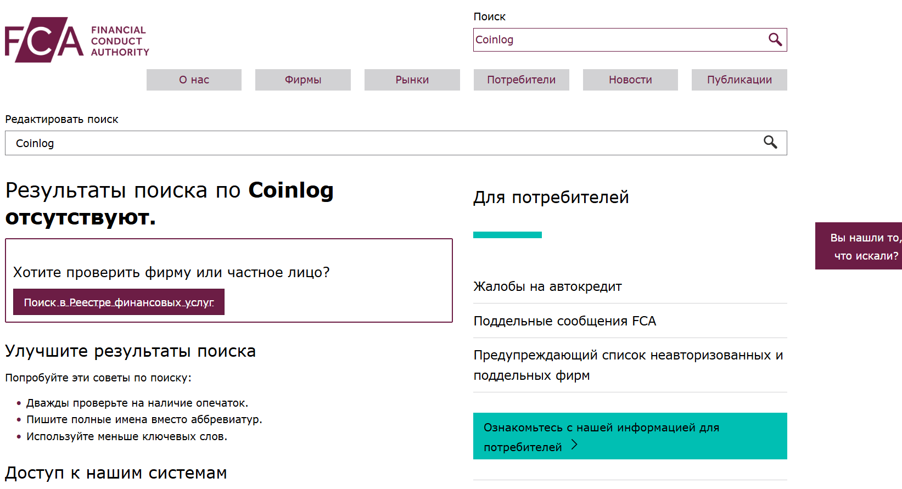
Task: Open the Жалобы на автокредит link
Action: tap(547, 286)
